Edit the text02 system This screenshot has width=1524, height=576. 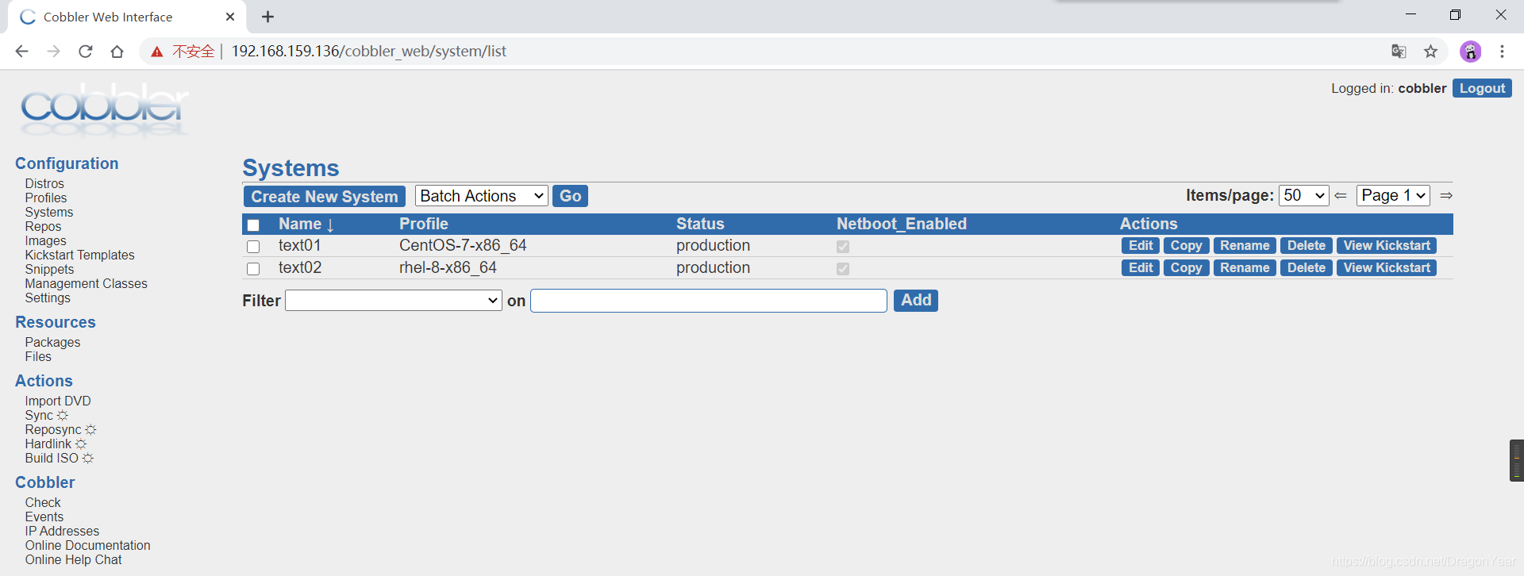tap(1141, 268)
